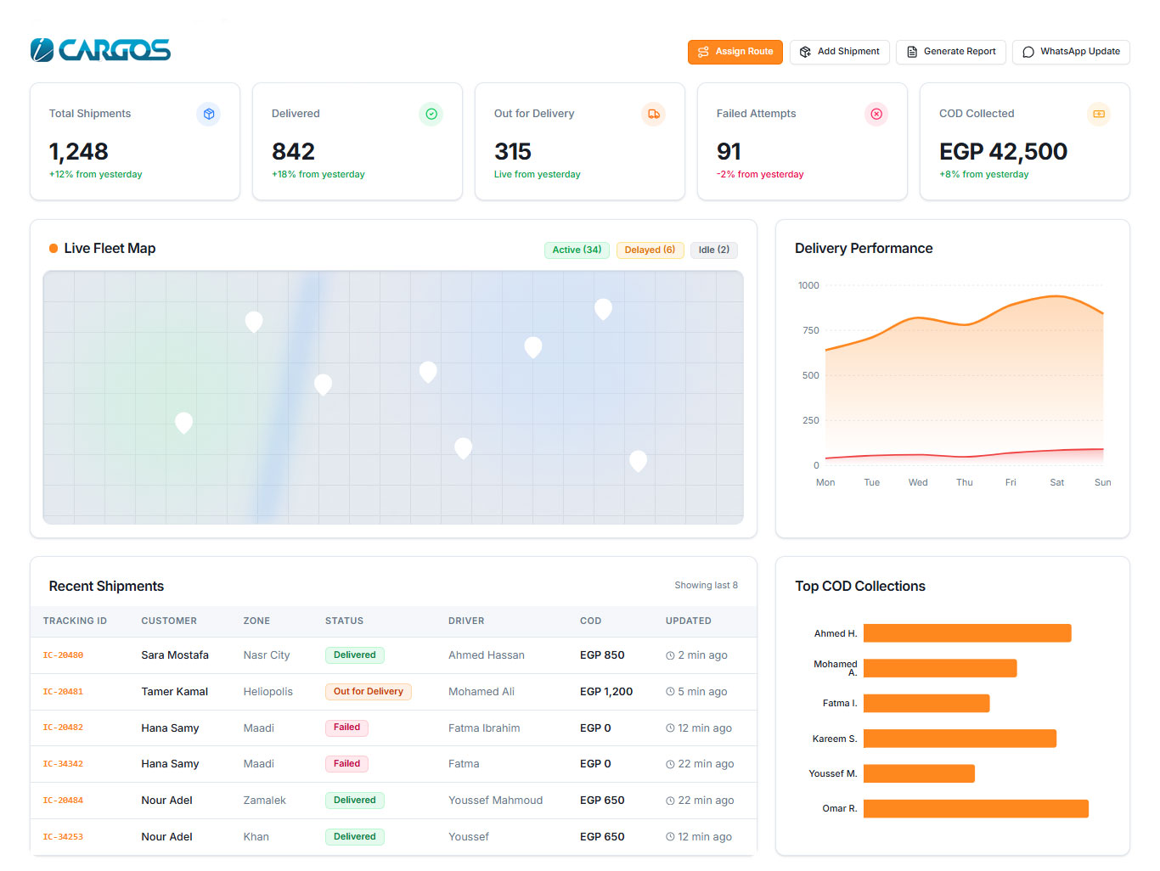Click the orange Live Fleet Map status dot

pyautogui.click(x=53, y=249)
